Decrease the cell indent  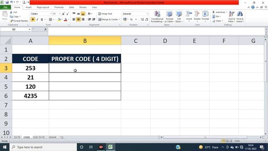coord(89,20)
